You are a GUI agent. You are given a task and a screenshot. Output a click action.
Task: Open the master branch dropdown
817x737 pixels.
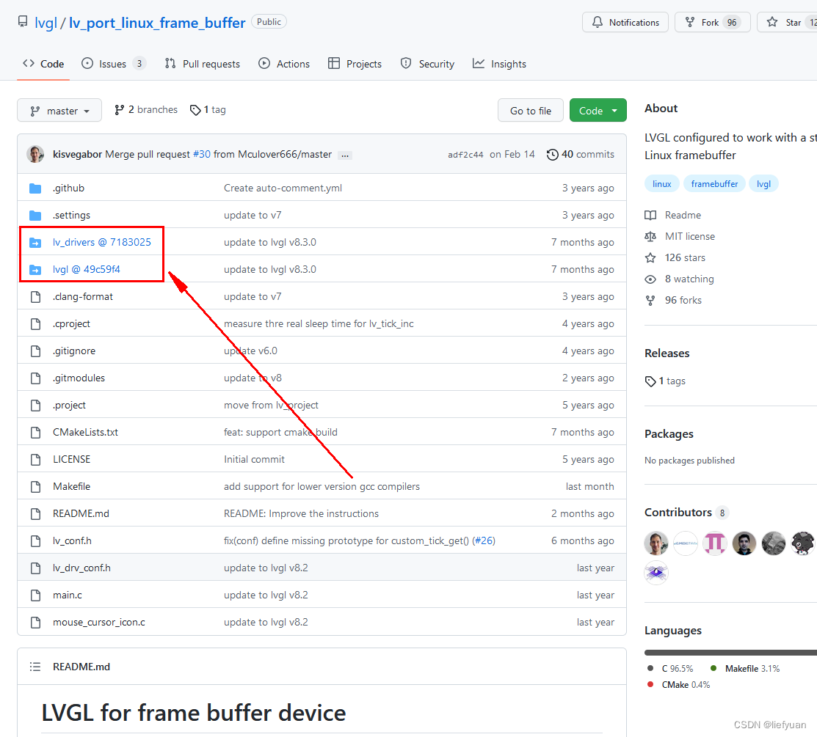click(x=59, y=110)
